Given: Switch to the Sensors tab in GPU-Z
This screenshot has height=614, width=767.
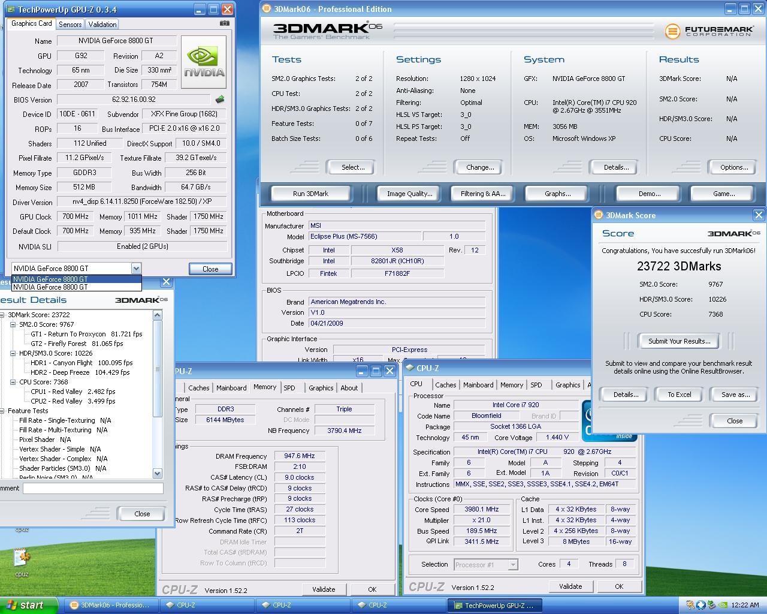Looking at the screenshot, I should (x=70, y=25).
